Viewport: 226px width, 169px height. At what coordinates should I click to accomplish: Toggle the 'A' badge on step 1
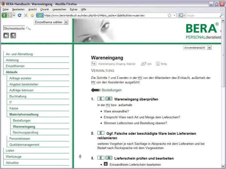pyautogui.click(x=109, y=99)
